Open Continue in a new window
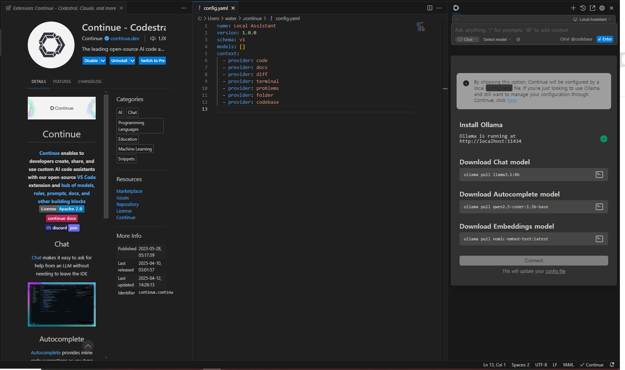The width and height of the screenshot is (625, 370). tap(592, 8)
